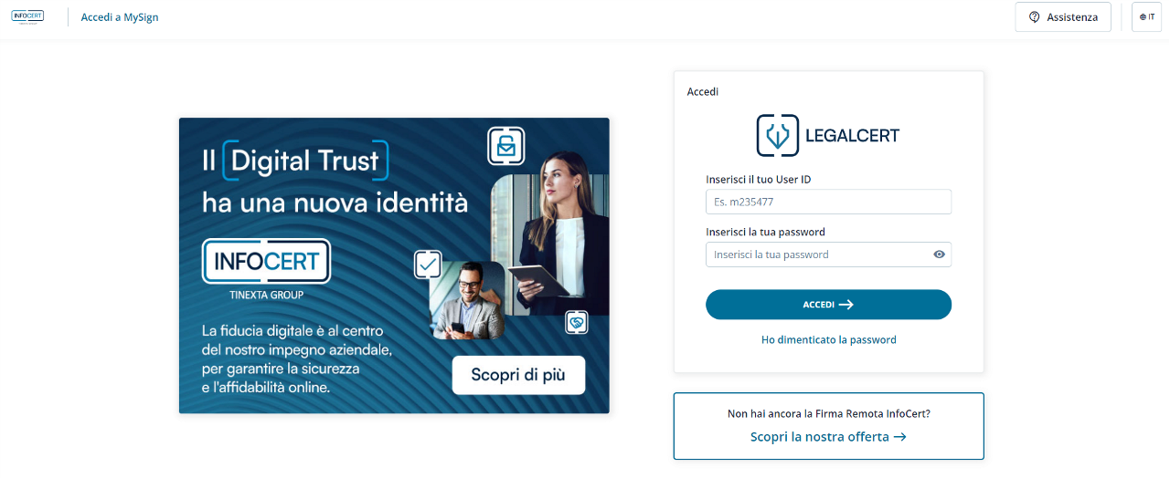Focus the password input field

tap(828, 255)
